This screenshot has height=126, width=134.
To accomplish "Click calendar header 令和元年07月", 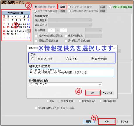I will coord(16,13).
